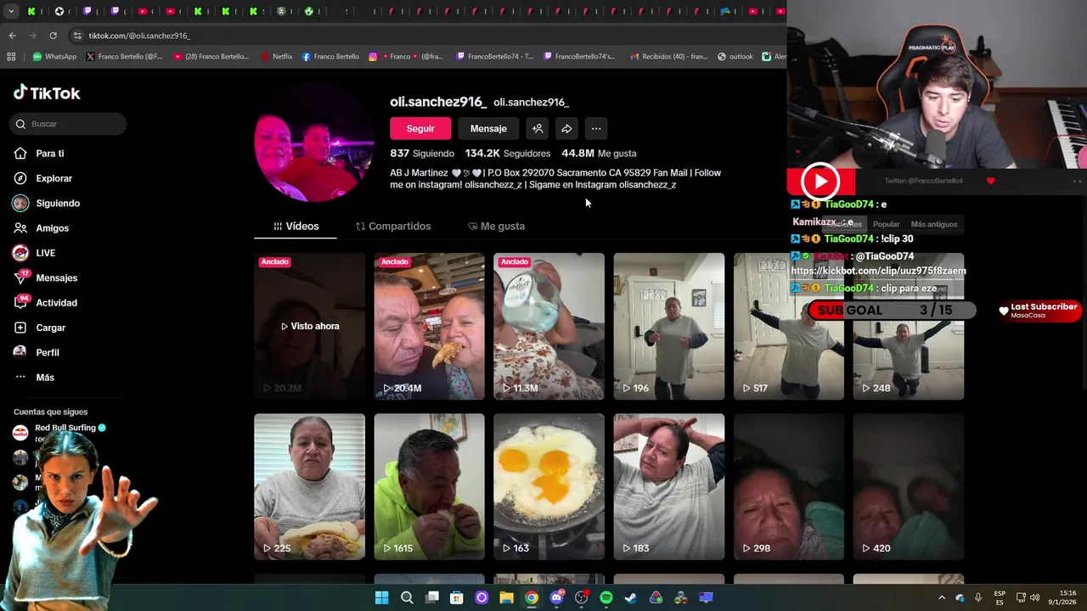Open Windows taskbar search
This screenshot has height=611, width=1087.
click(x=407, y=598)
